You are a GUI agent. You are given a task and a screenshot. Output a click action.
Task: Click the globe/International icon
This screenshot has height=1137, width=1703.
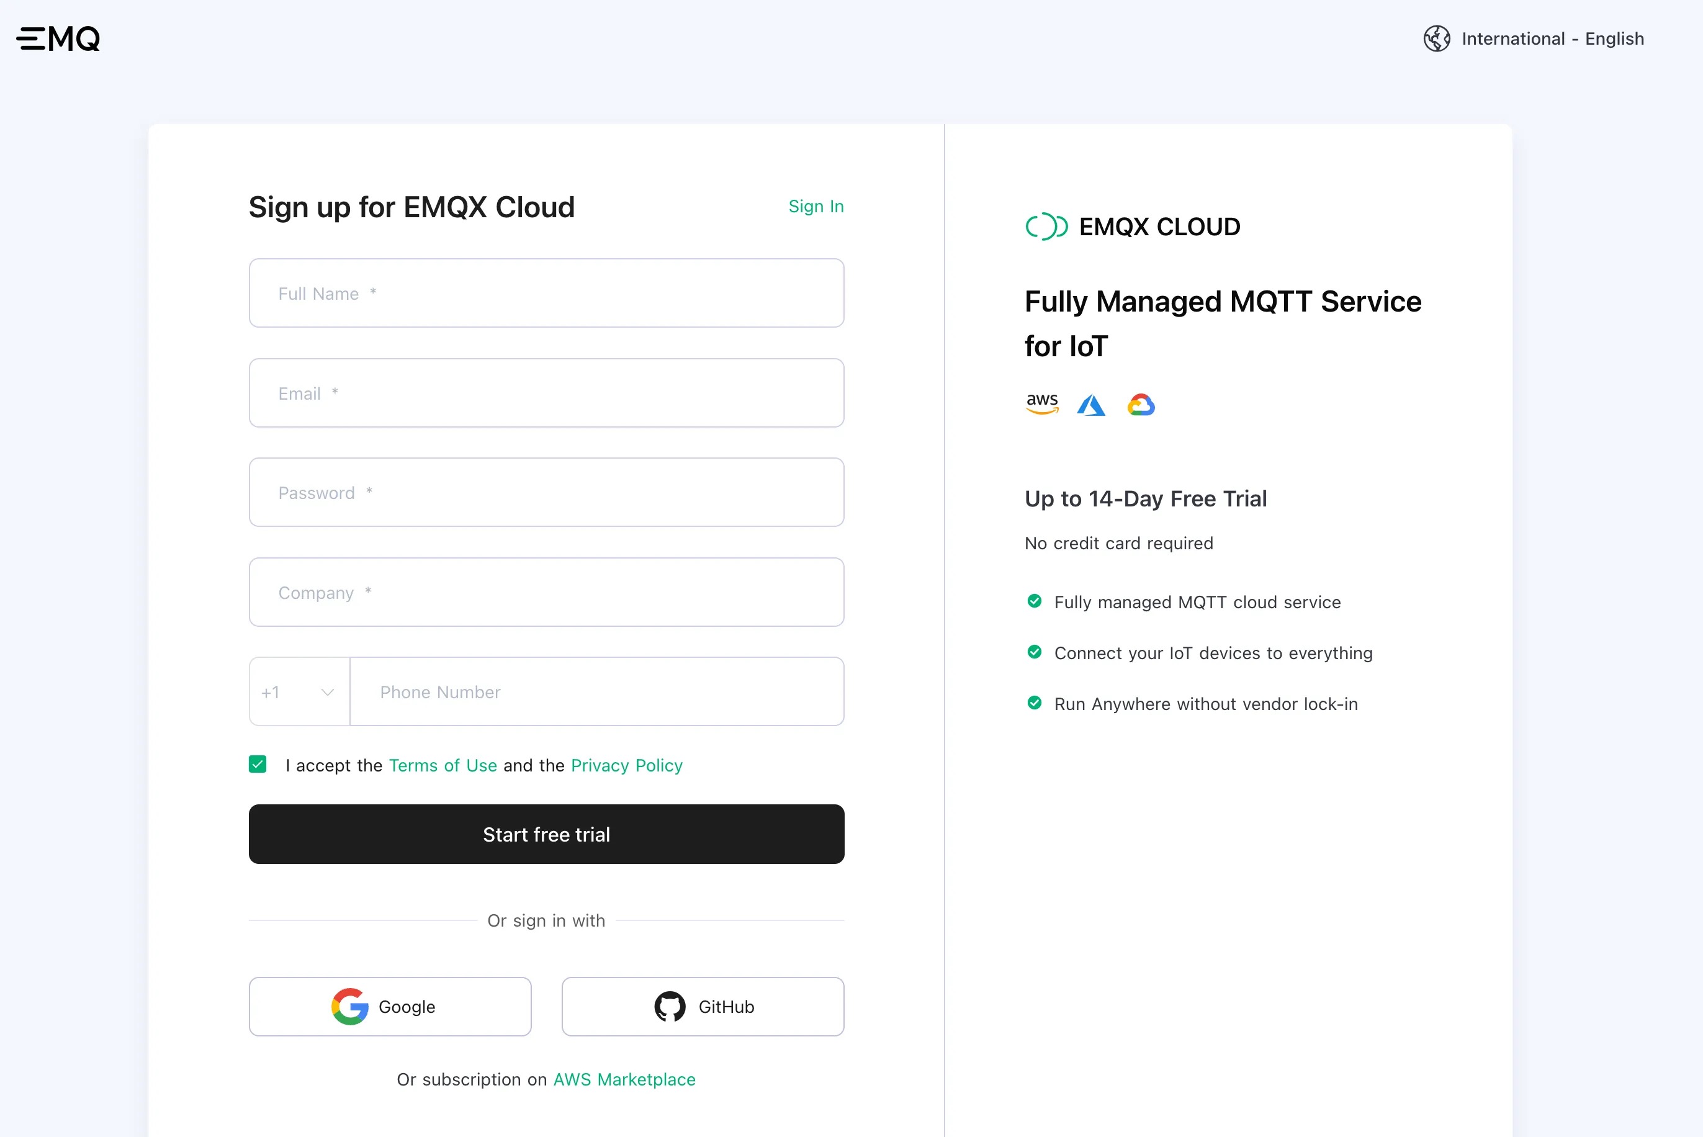(1437, 38)
